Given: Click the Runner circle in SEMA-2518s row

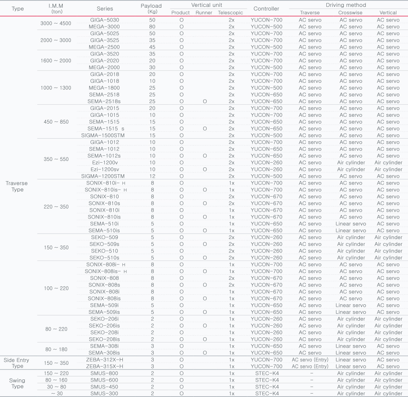Looking at the screenshot, I should click(204, 101).
